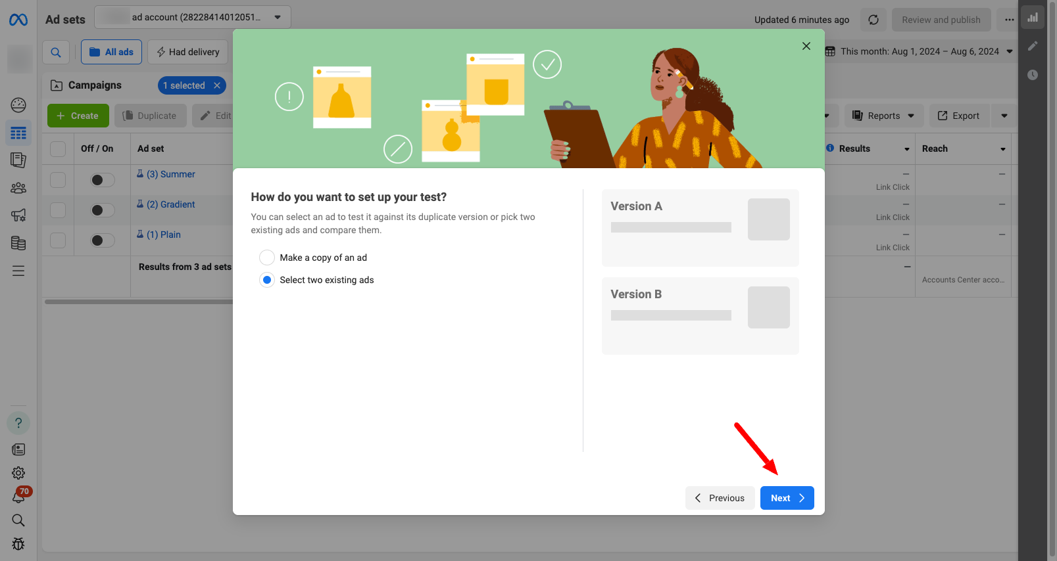Click the Ad set column header

pyautogui.click(x=151, y=149)
